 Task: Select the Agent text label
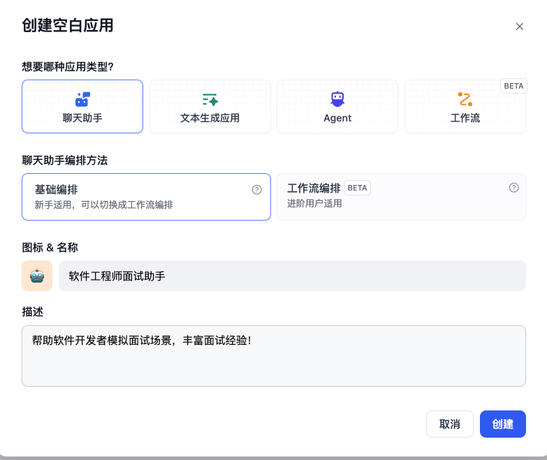pos(337,118)
